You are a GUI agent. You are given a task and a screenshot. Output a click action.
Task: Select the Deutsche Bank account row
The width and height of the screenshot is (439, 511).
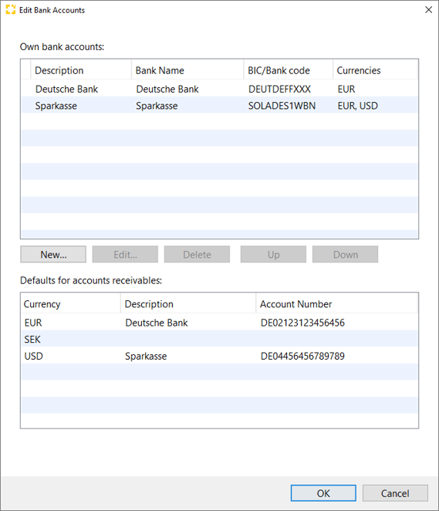219,89
